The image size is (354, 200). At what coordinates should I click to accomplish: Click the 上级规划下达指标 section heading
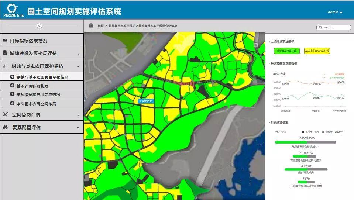pos(282,41)
